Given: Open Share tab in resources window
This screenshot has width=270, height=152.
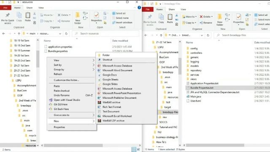Looking at the screenshot, I should tap(29, 8).
